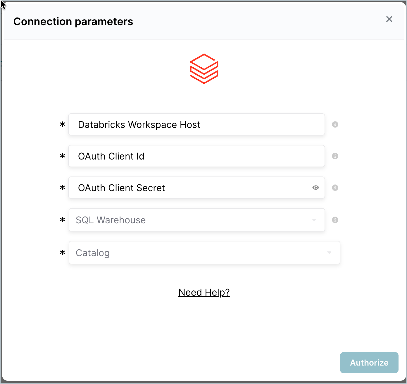Click the Databricks logo icon
The width and height of the screenshot is (407, 384).
pos(204,69)
